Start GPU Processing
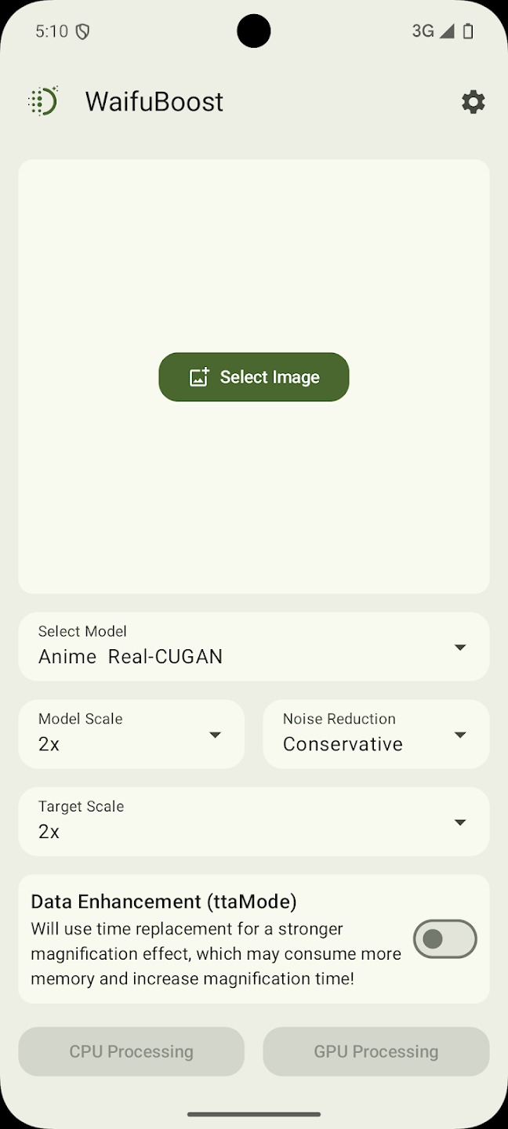The width and height of the screenshot is (508, 1129). [376, 1051]
